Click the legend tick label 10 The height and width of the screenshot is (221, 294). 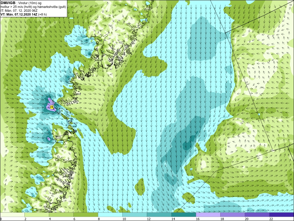tap(124, 219)
